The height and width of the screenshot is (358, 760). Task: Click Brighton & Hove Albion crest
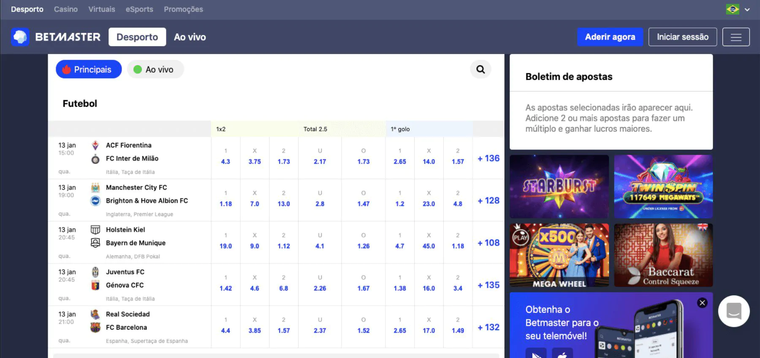95,201
